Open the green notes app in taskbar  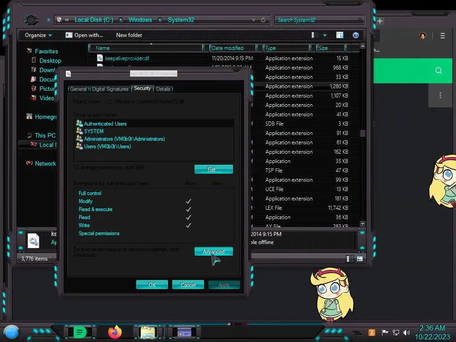pos(80,332)
